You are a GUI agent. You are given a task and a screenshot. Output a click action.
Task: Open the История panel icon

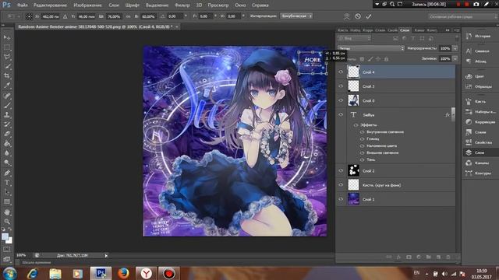click(x=469, y=37)
